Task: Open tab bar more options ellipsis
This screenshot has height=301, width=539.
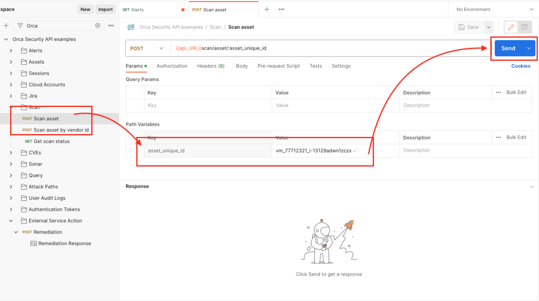Action: click(281, 9)
